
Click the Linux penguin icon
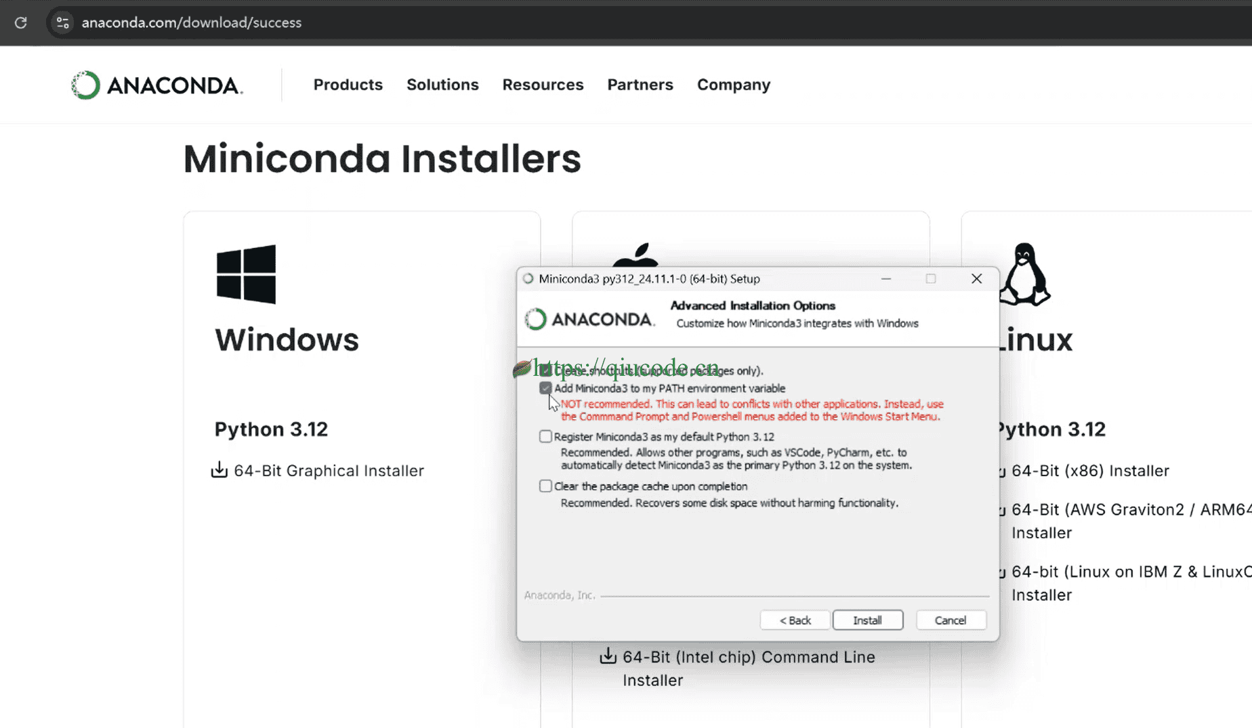pyautogui.click(x=1024, y=274)
